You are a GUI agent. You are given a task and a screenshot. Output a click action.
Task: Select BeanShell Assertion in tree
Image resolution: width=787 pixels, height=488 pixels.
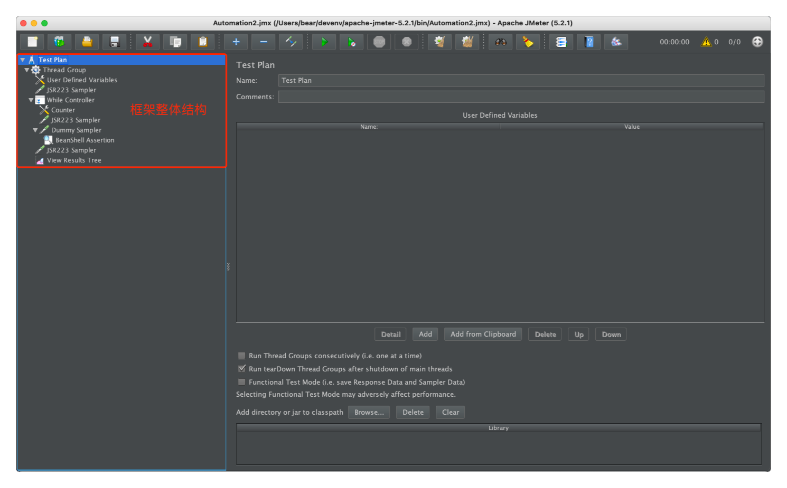pos(85,140)
